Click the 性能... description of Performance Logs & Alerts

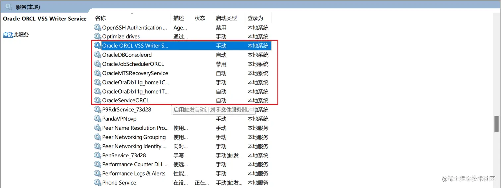pyautogui.click(x=181, y=173)
